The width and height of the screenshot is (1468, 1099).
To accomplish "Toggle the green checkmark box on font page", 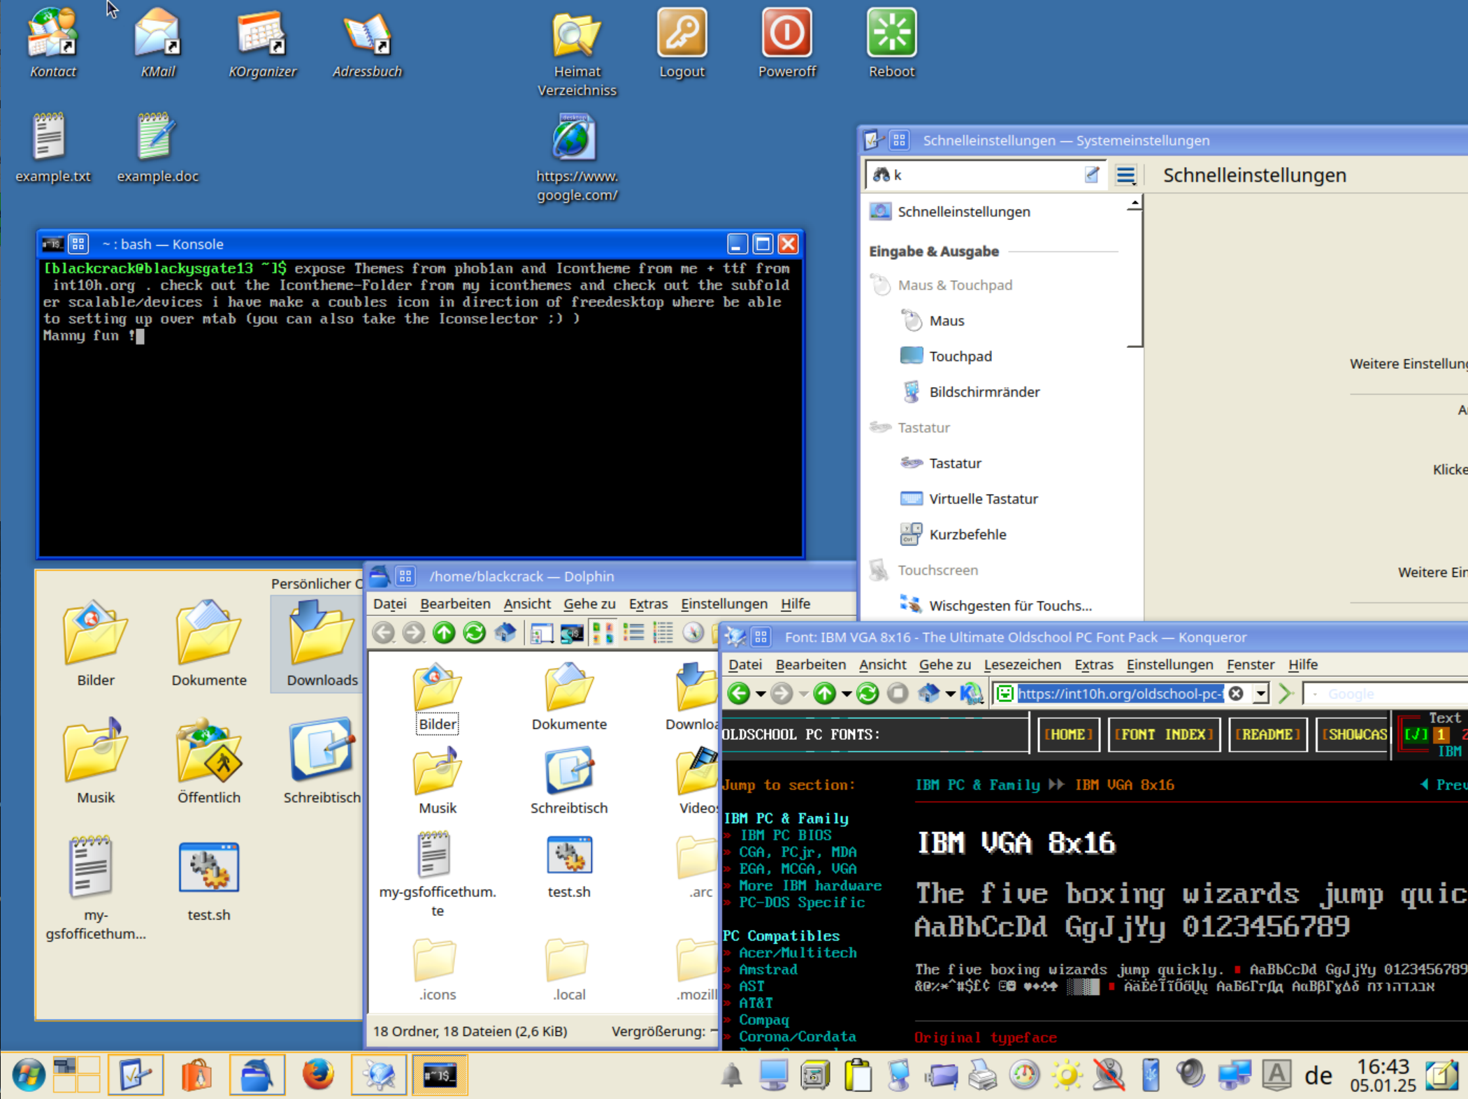I will [x=1416, y=734].
